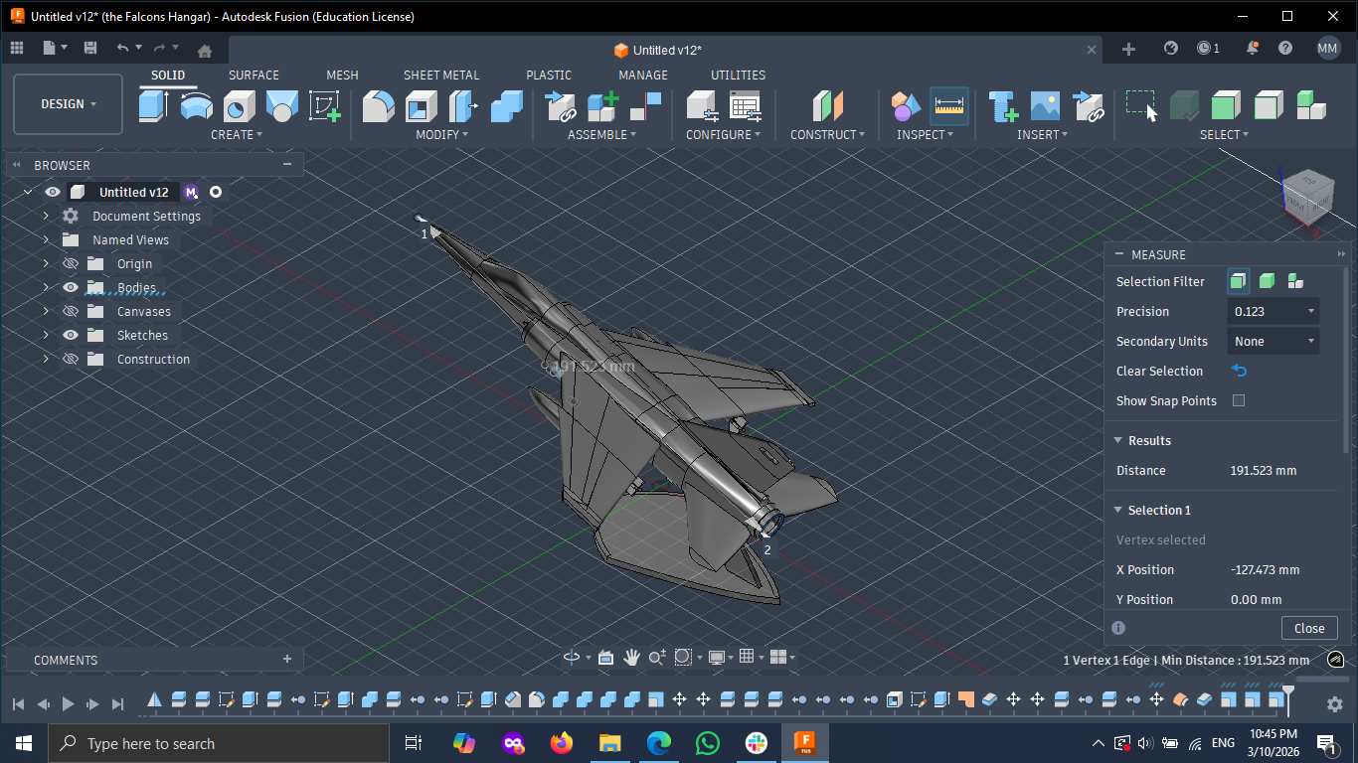Open WhatsApp from the Windows taskbar
Image resolution: width=1358 pixels, height=763 pixels.
pos(707,743)
